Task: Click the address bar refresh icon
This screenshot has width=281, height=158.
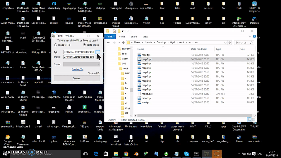Action: 230,42
